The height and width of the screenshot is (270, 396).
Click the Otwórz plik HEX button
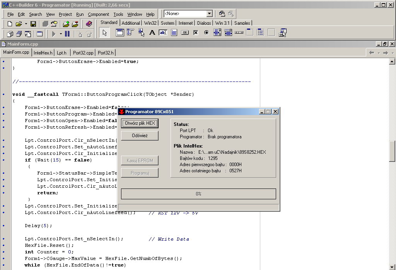click(x=140, y=123)
